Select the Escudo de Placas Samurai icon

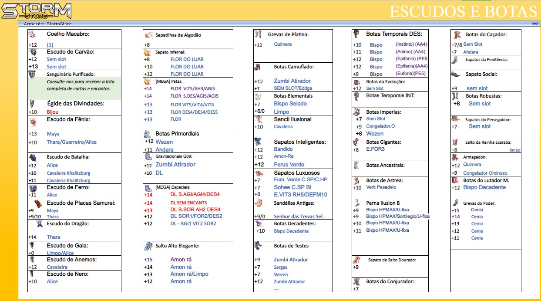39,203
